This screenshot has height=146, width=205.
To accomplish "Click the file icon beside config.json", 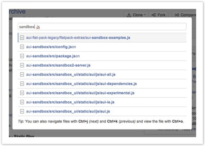I will tap(22, 47).
